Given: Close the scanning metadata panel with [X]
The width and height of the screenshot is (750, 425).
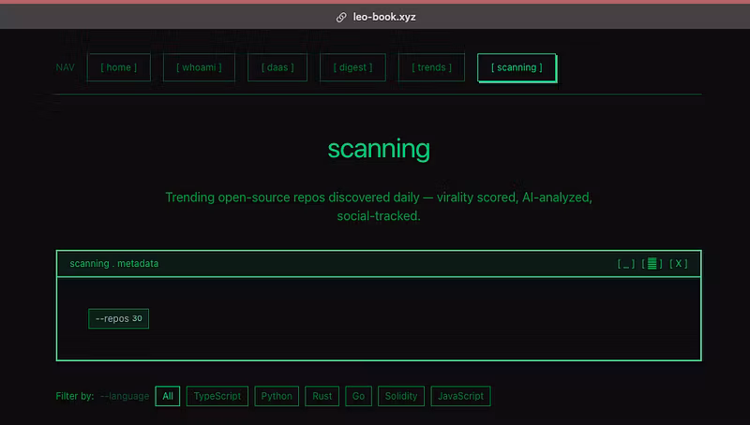Looking at the screenshot, I should coord(678,264).
